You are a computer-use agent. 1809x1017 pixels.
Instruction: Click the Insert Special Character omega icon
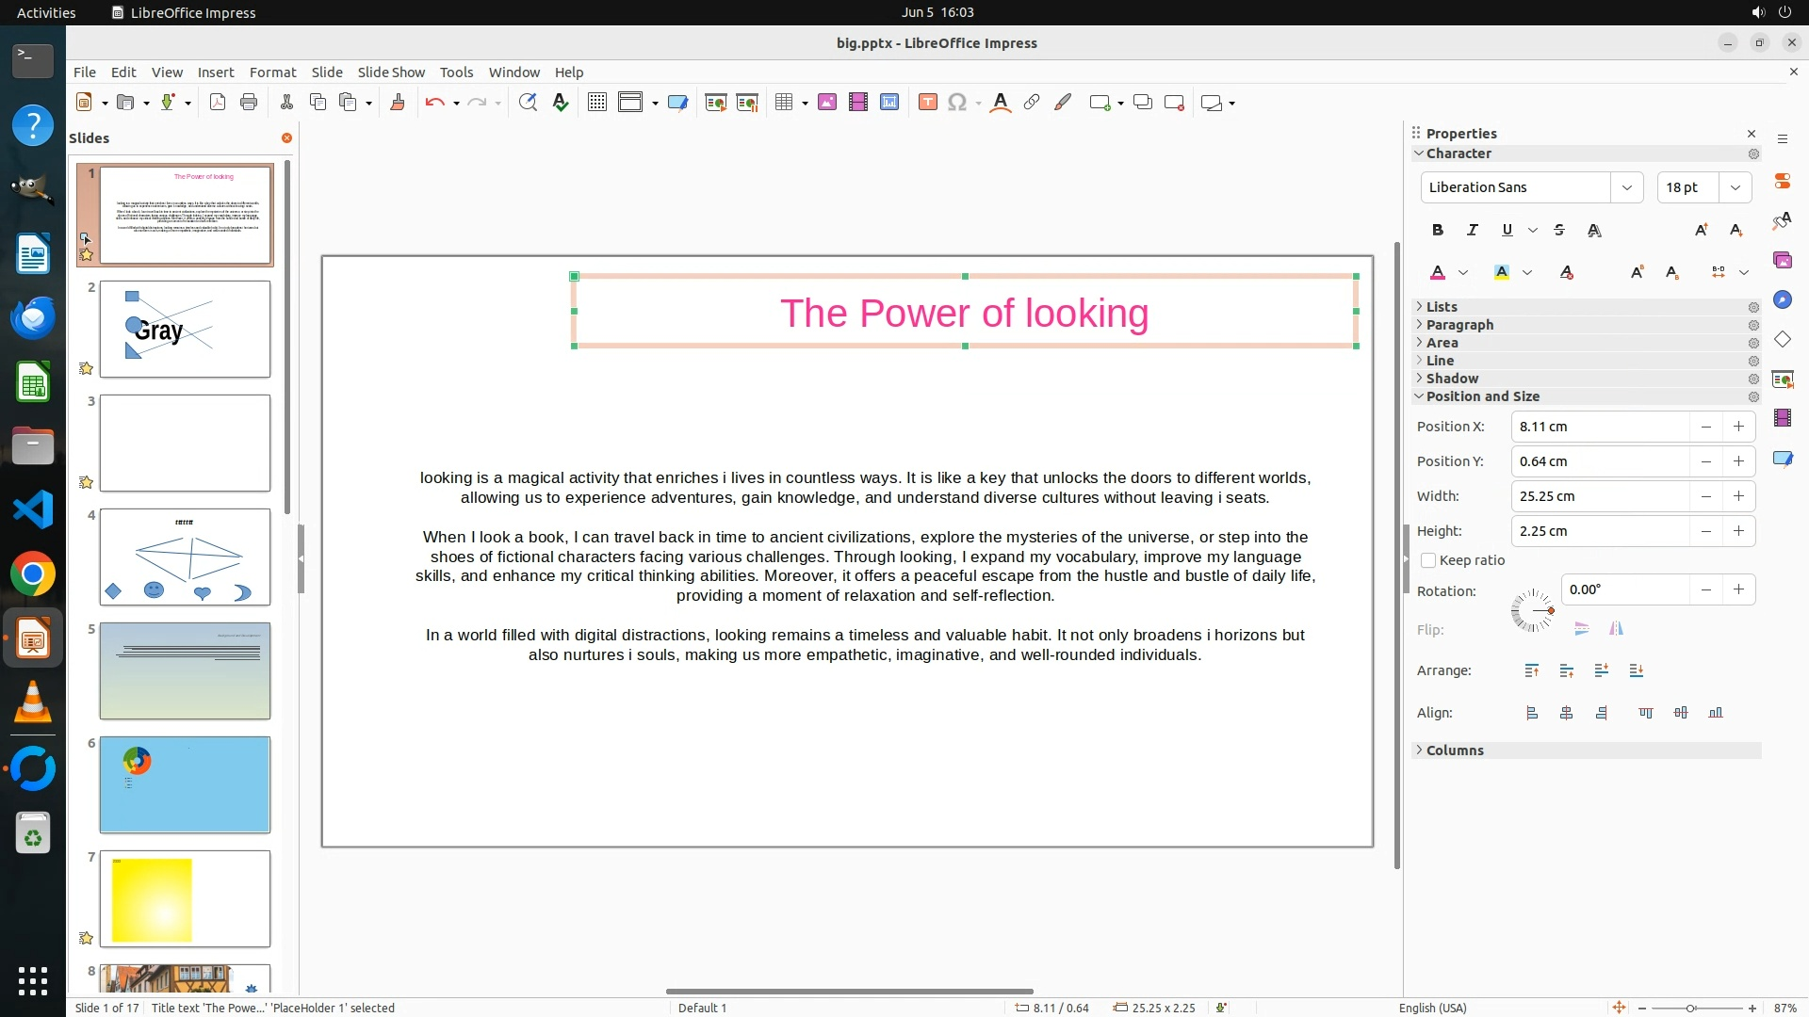coord(957,103)
